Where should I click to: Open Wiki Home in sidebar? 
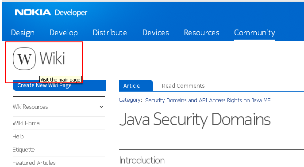point(26,123)
